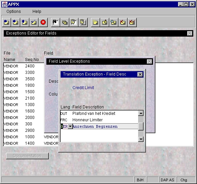The image size is (197, 184).
Task: Click the Anrechnen Begrenzen description field
Action: pyautogui.click(x=105, y=126)
